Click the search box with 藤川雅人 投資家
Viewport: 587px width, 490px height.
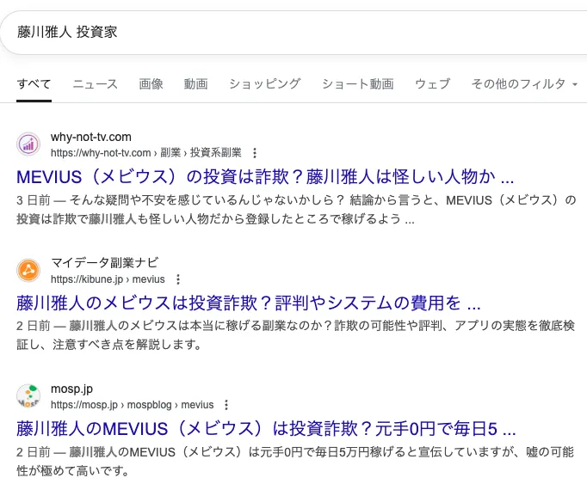point(293,33)
